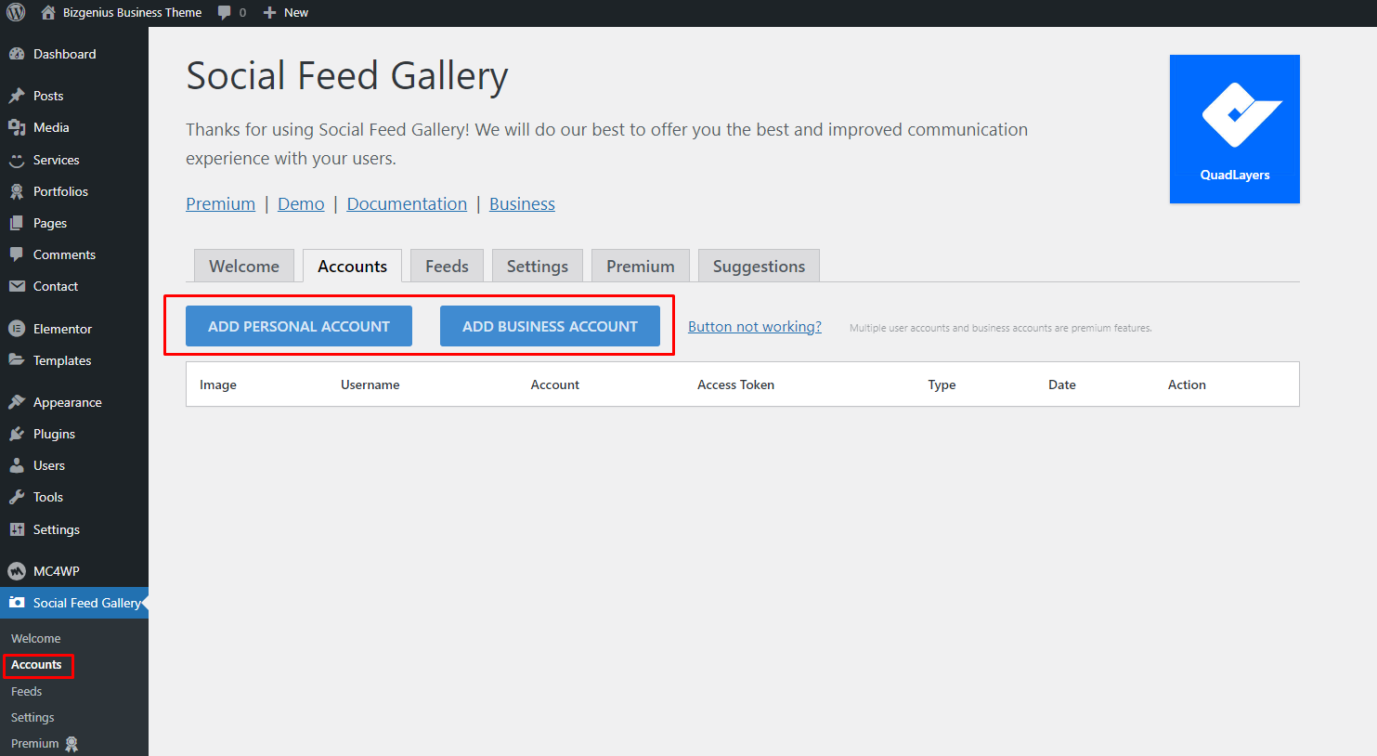This screenshot has height=756, width=1377.
Task: Click Social Feed Gallery sidebar item
Action: point(74,603)
